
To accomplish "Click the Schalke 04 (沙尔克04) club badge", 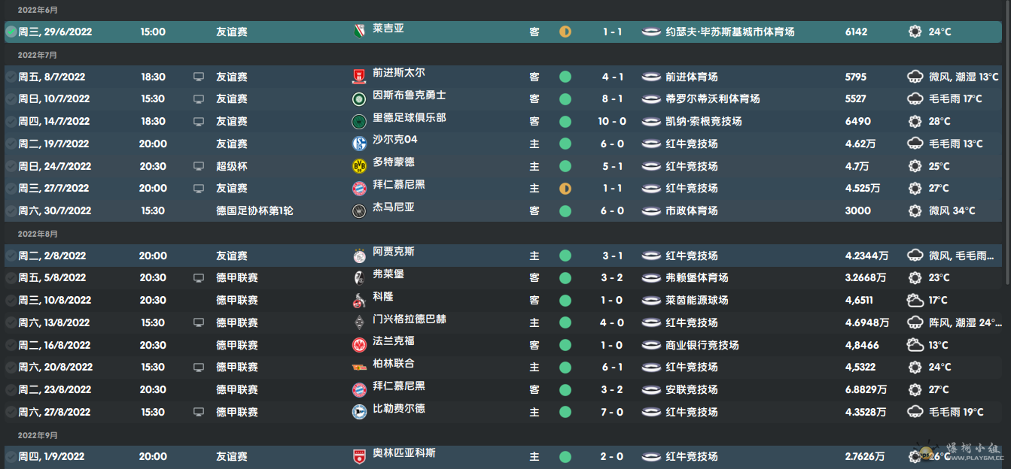I will (x=358, y=144).
